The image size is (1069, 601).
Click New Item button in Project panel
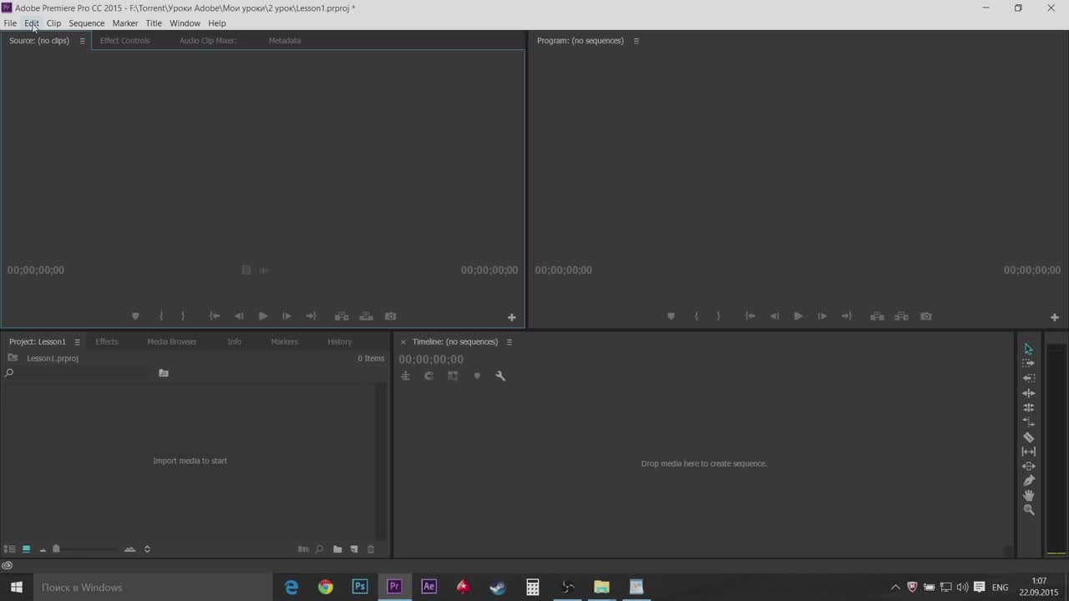pyautogui.click(x=354, y=549)
